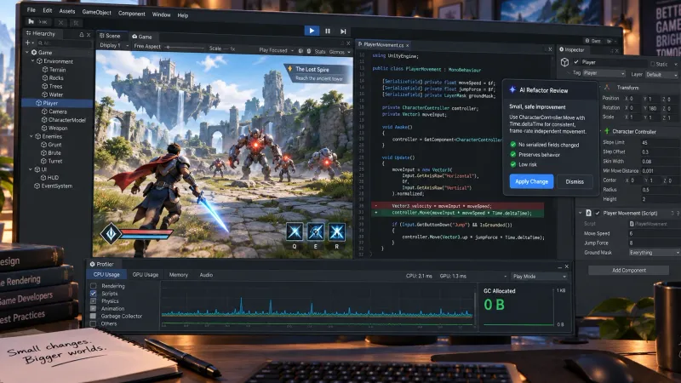Screen dimensions: 681x383
Task: Lock the Hierarchy panel with the padlock icon
Action: coord(81,34)
